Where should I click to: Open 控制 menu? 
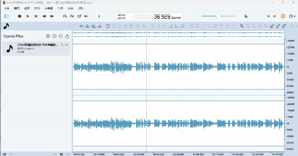pyautogui.click(x=37, y=8)
